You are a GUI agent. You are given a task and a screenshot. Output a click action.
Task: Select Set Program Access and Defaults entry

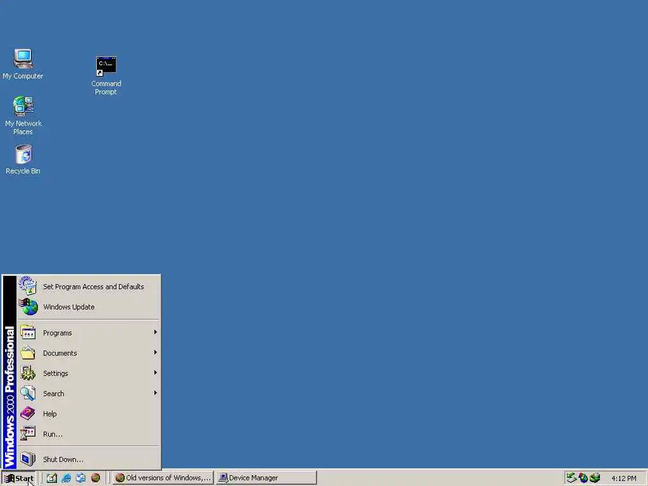click(x=89, y=287)
